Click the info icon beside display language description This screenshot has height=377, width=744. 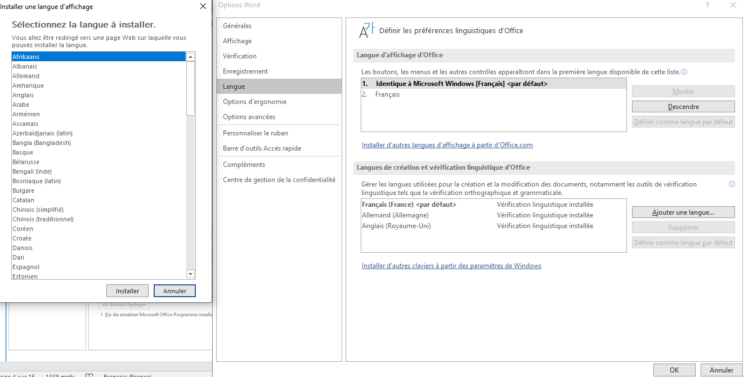click(x=684, y=72)
